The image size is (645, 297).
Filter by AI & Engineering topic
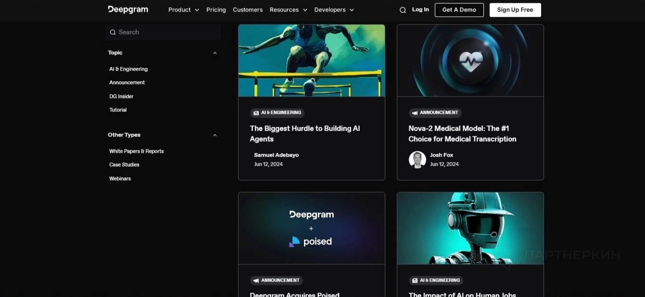tap(128, 69)
